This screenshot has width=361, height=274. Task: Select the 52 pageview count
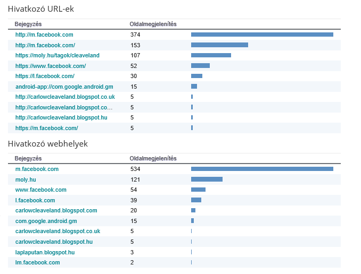coord(134,66)
